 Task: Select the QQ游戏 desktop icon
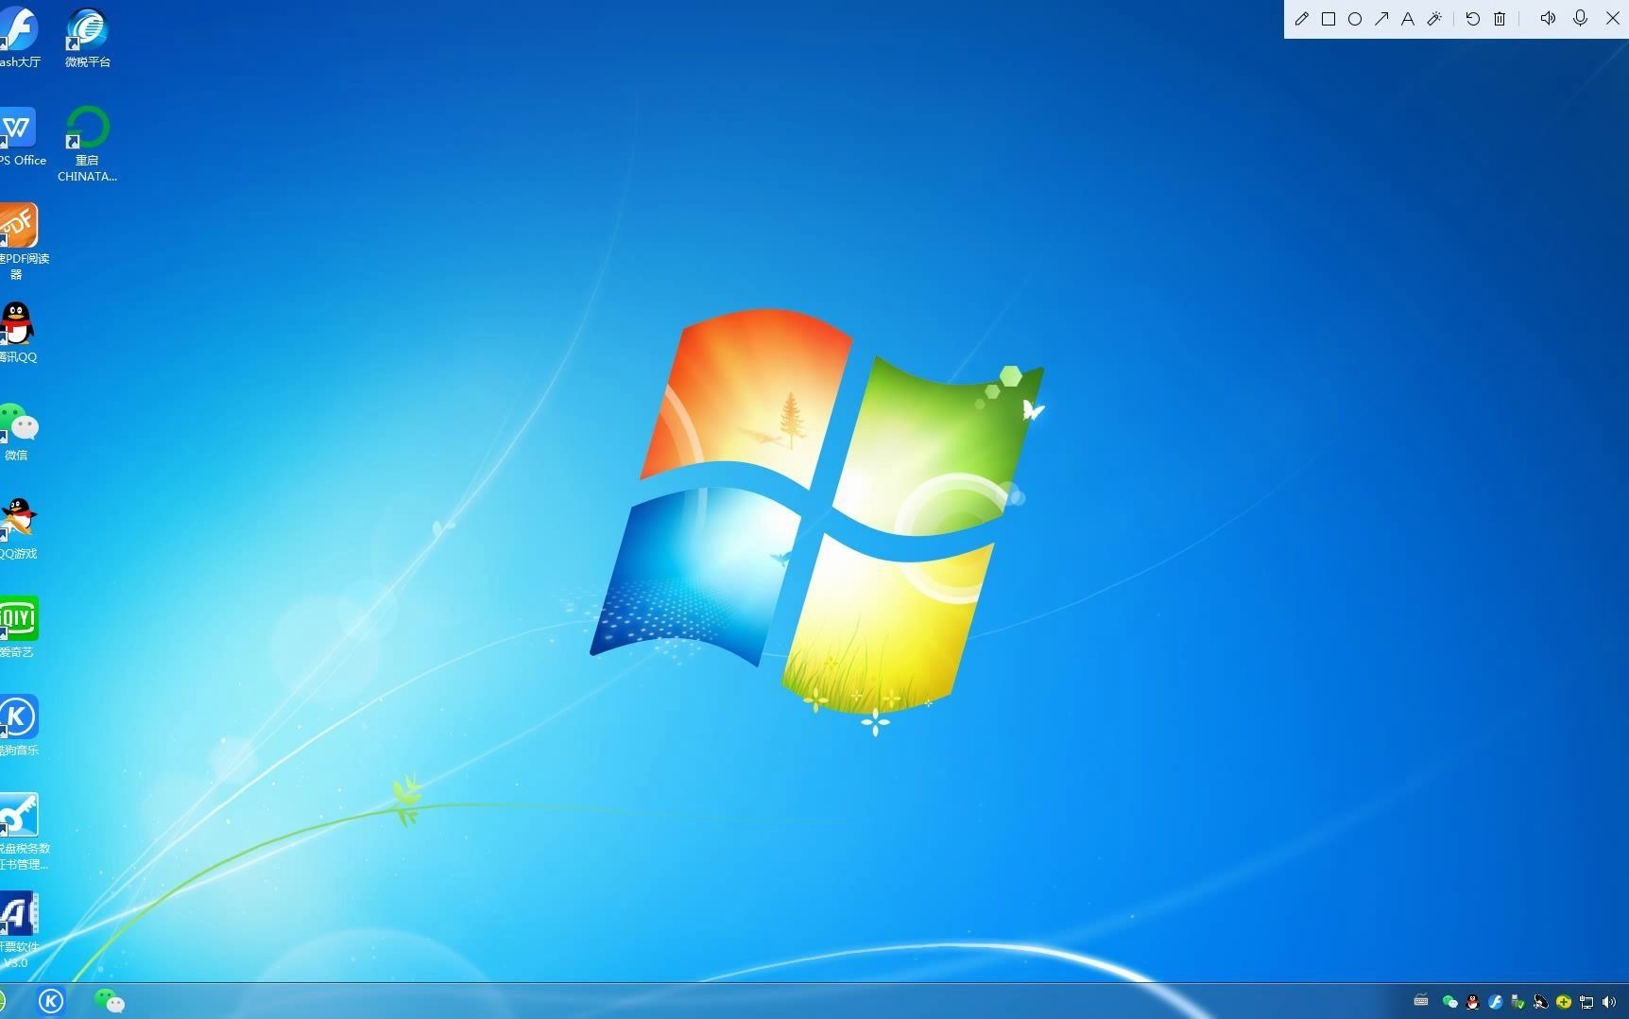pos(18,529)
